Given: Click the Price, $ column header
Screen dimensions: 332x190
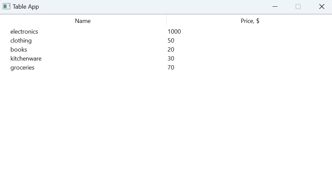Looking at the screenshot, I should (250, 21).
